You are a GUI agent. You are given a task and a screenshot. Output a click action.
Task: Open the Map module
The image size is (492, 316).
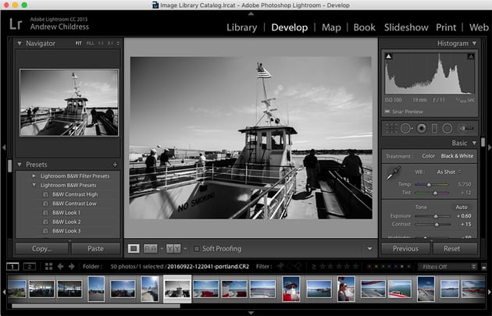pyautogui.click(x=331, y=27)
